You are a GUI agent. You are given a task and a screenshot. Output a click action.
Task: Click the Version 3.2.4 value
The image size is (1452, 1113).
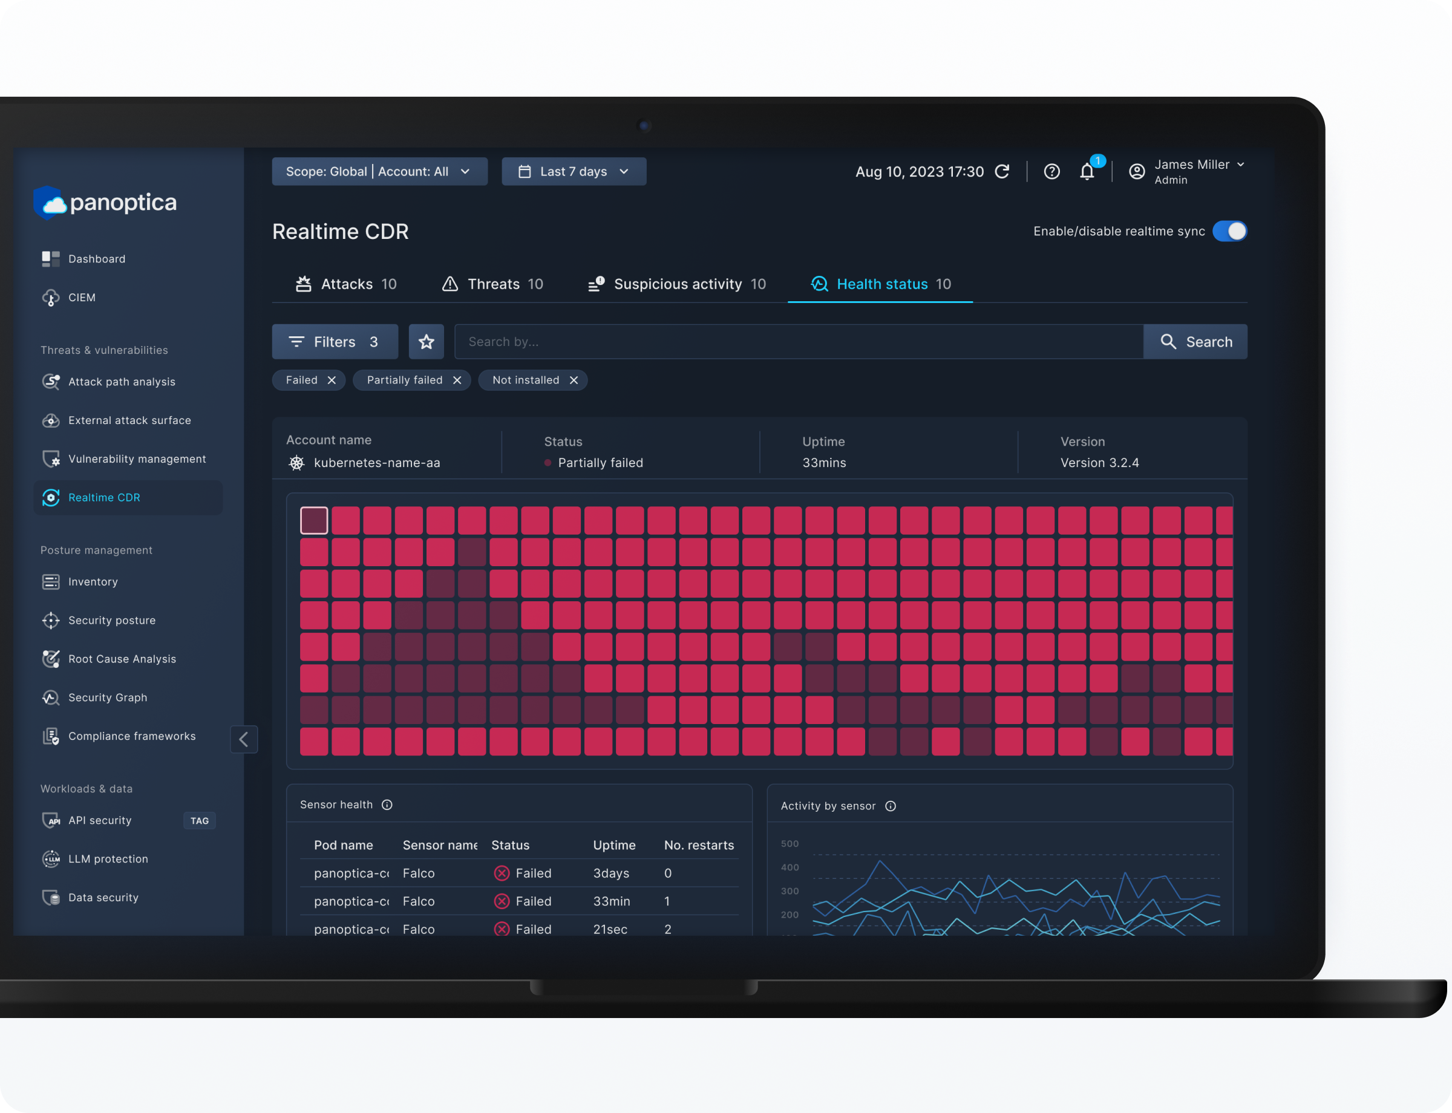(1099, 462)
